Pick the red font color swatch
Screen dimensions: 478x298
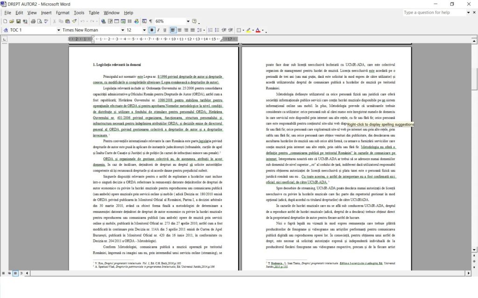click(257, 30)
